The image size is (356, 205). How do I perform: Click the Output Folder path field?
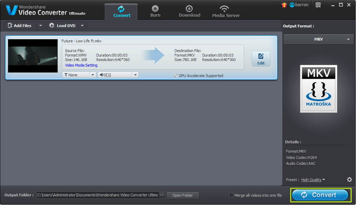tap(98, 195)
